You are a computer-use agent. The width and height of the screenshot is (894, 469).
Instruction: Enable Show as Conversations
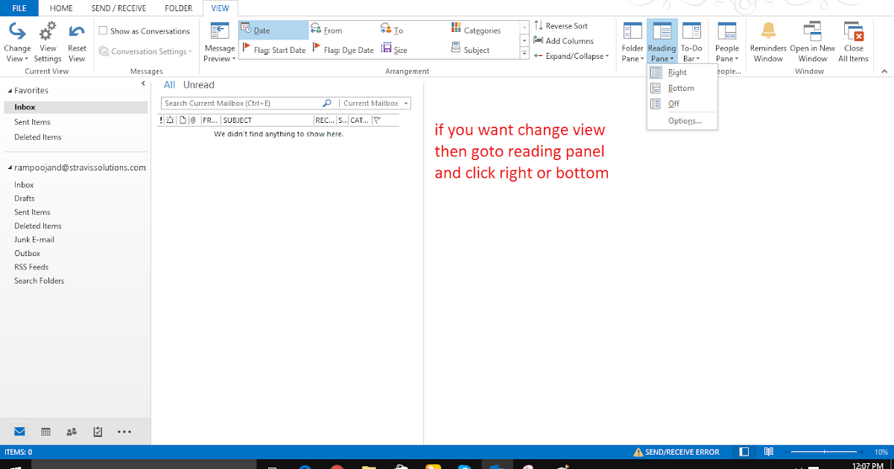click(102, 31)
